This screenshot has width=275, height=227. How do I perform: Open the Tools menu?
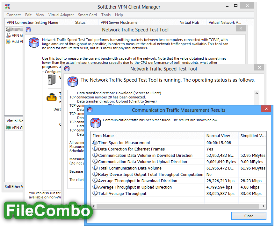pos(106,15)
